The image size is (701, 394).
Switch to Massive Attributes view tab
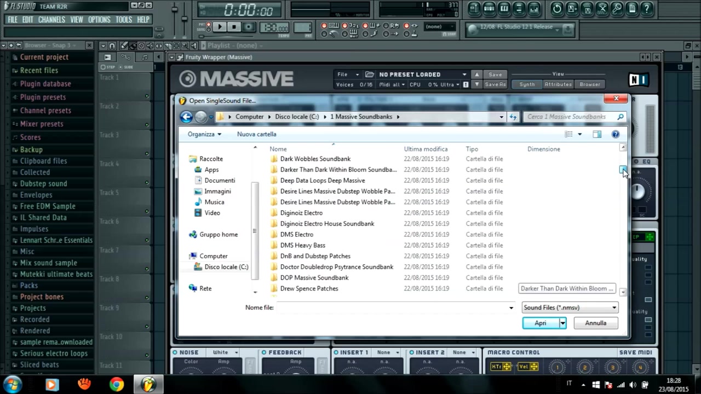558,84
